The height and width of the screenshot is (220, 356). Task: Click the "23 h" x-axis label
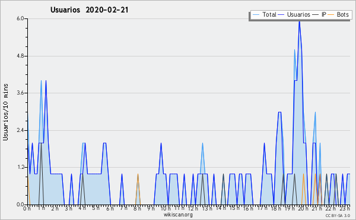[x=345, y=209]
